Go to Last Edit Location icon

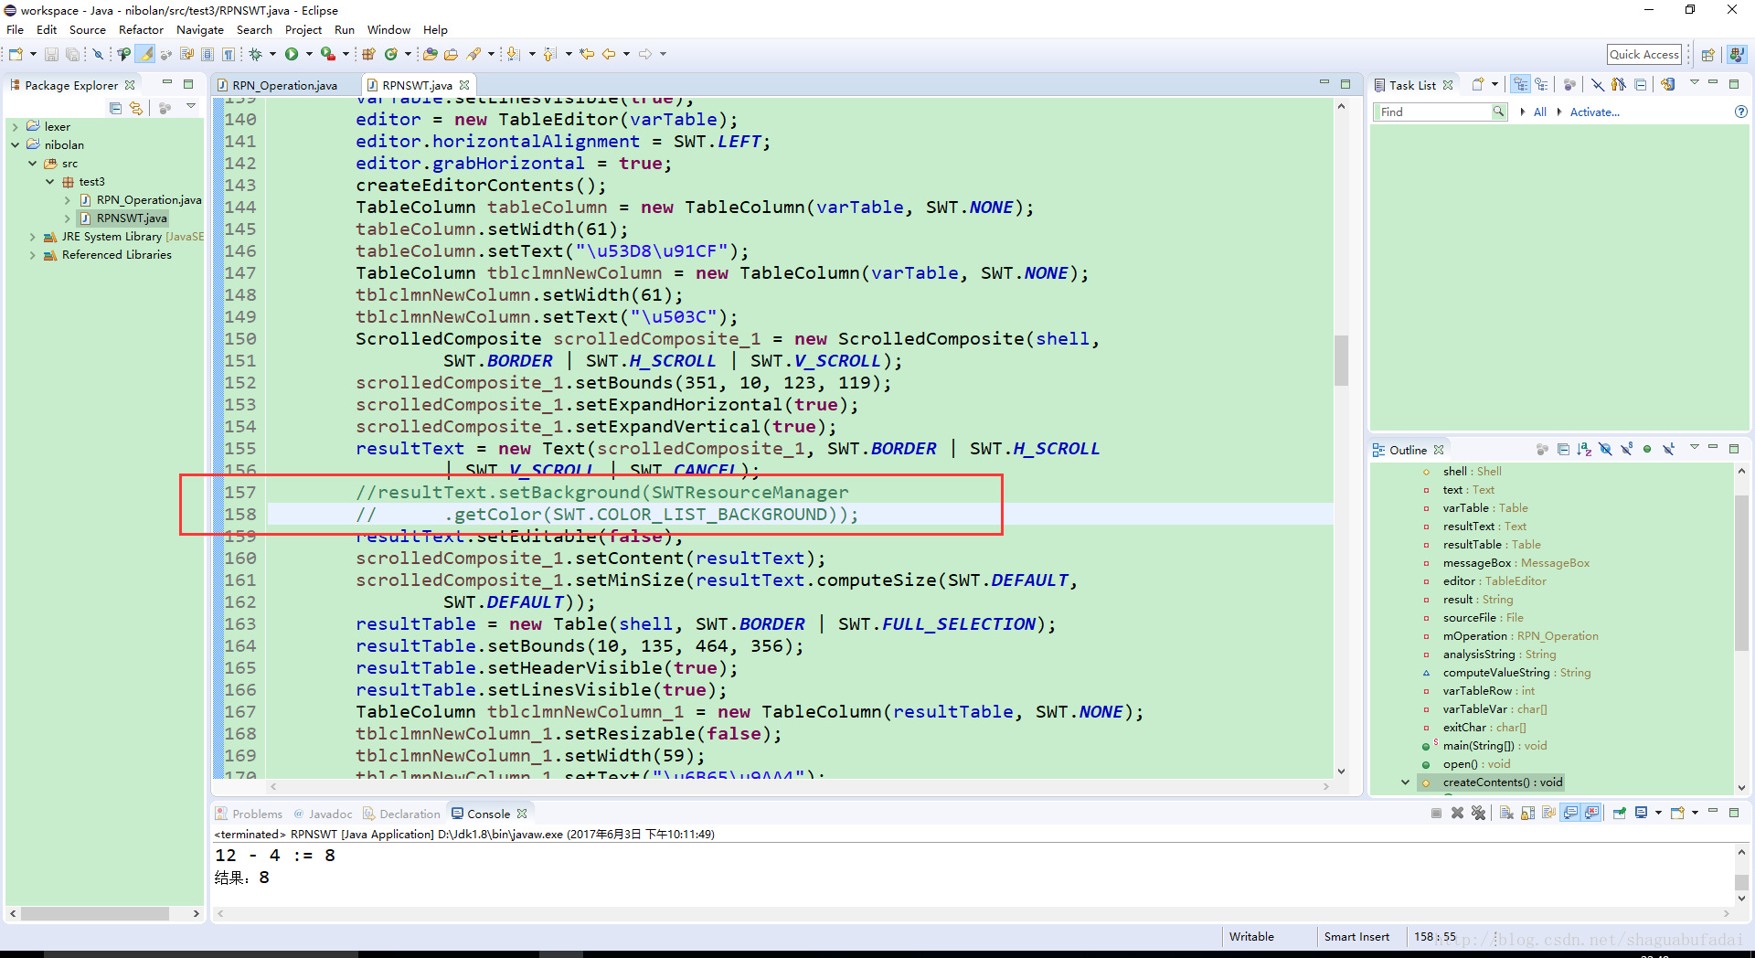point(587,55)
